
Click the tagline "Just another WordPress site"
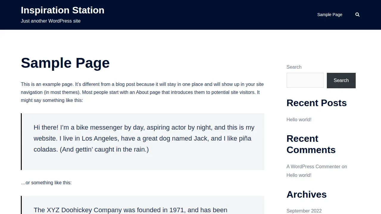pos(51,21)
